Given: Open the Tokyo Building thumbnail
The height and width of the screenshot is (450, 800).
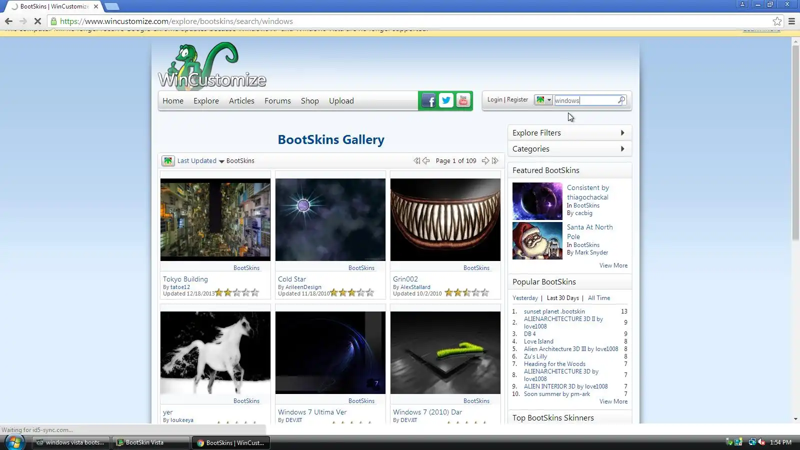Looking at the screenshot, I should 215,219.
